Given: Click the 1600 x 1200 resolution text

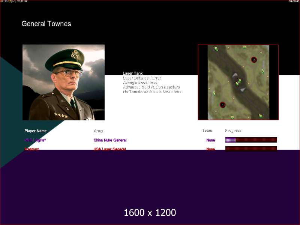Looking at the screenshot, I should (x=150, y=213).
